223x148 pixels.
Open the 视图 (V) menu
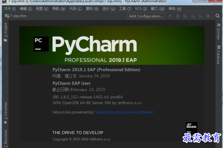point(42,9)
